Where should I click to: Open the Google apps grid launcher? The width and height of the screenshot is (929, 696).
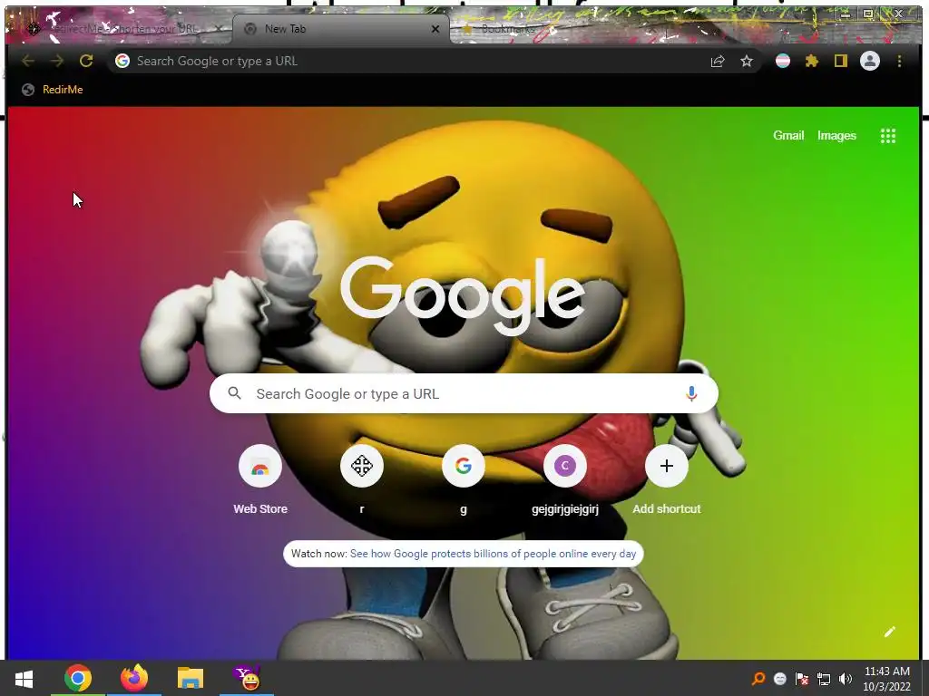tap(887, 136)
